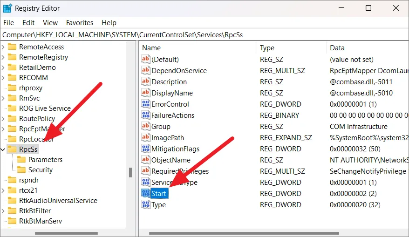
Task: Click the RequiredPrivileges value icon
Action: [145, 171]
